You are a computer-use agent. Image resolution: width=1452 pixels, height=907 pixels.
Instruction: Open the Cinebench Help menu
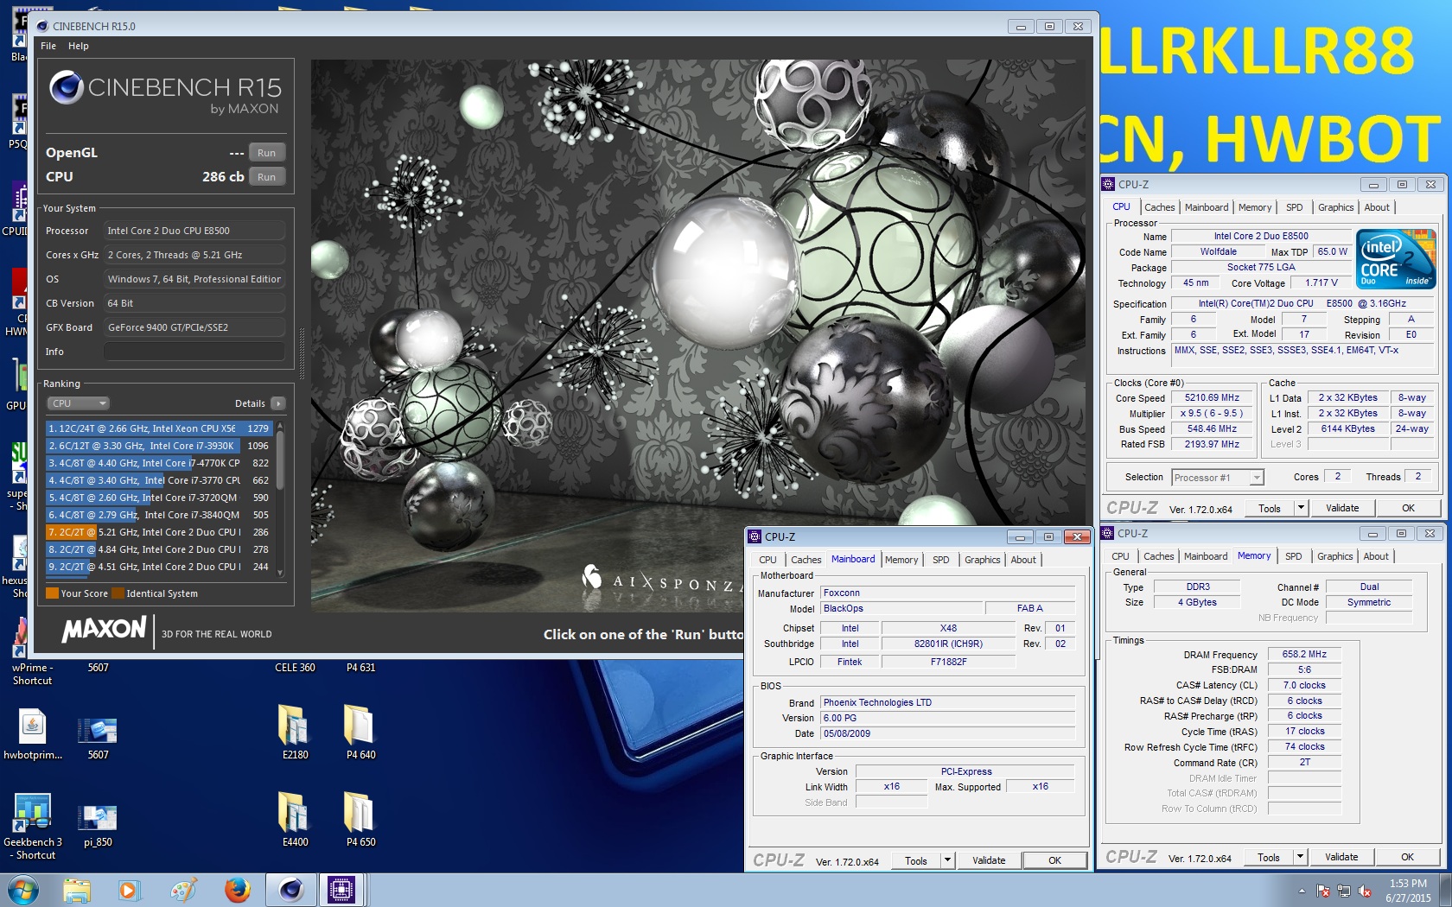coord(79,46)
